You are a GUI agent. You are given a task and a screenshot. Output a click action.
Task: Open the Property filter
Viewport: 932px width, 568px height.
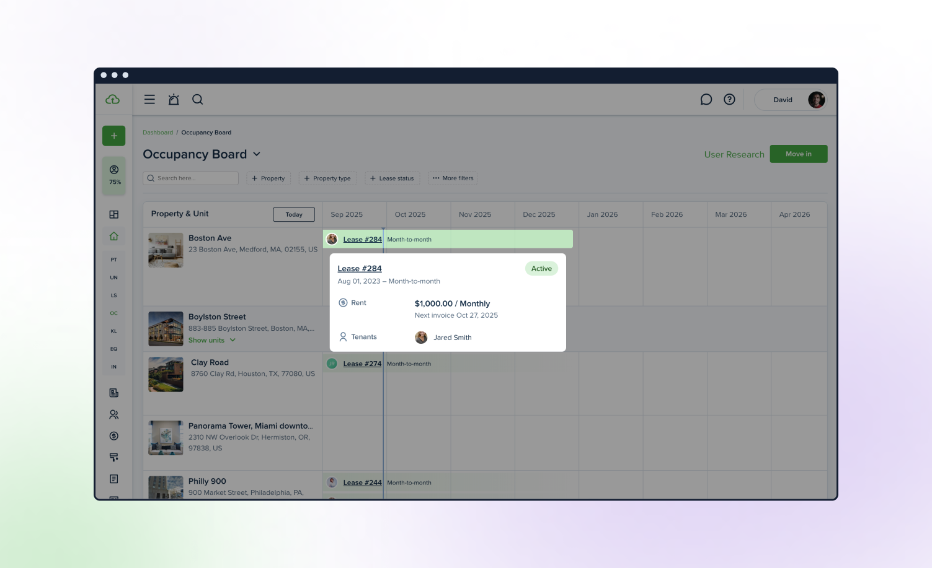269,178
